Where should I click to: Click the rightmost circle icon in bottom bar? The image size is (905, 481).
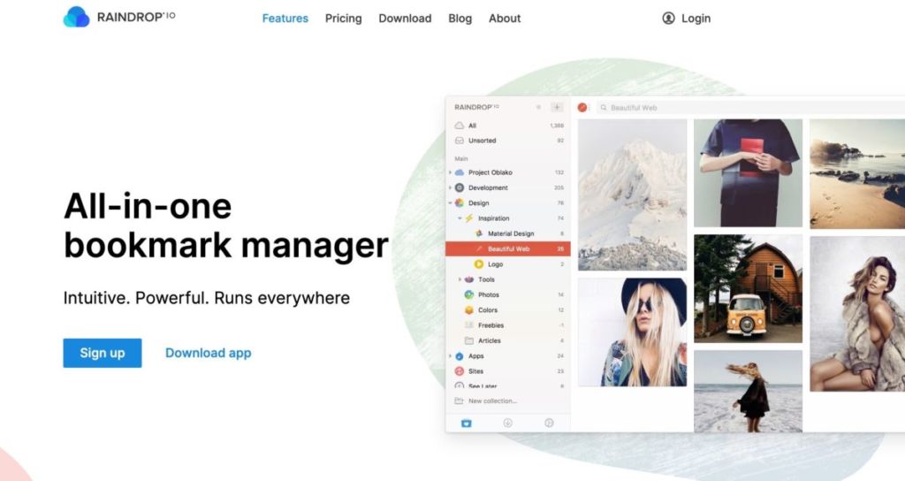(549, 424)
